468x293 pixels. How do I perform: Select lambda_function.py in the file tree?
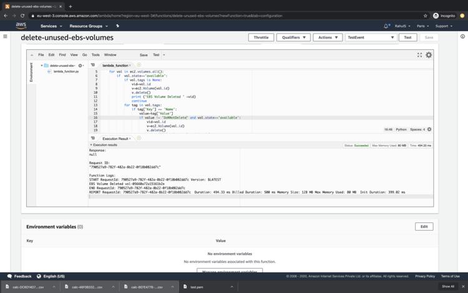pyautogui.click(x=66, y=71)
